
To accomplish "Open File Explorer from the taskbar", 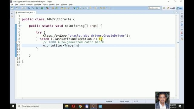I will click(x=67, y=106).
